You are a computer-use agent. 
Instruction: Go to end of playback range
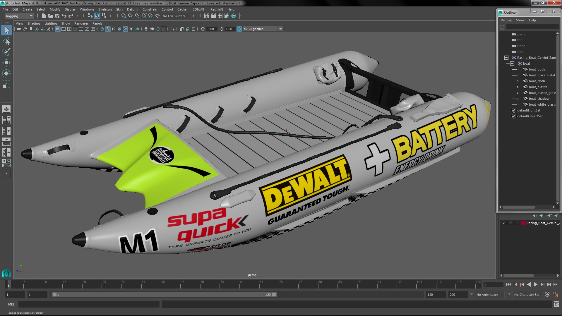[556, 284]
